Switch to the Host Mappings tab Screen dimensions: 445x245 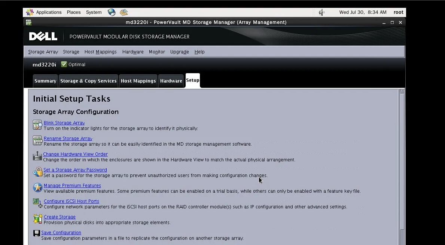(138, 81)
